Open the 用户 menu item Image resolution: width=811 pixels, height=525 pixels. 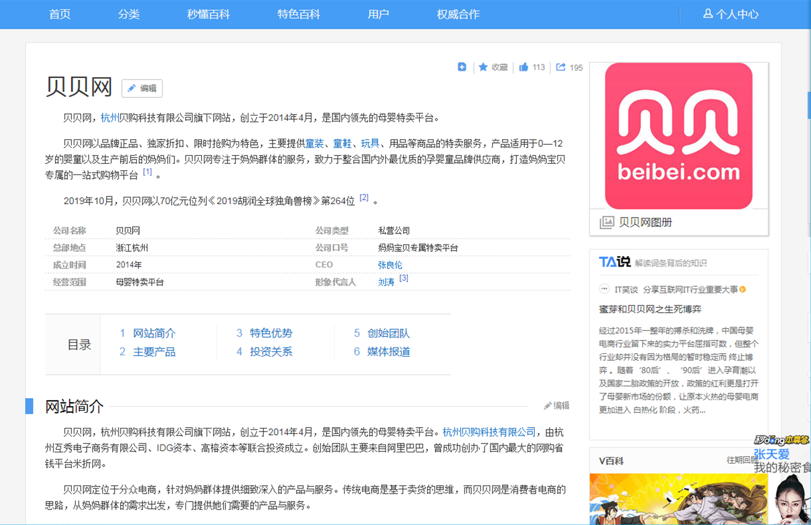378,14
